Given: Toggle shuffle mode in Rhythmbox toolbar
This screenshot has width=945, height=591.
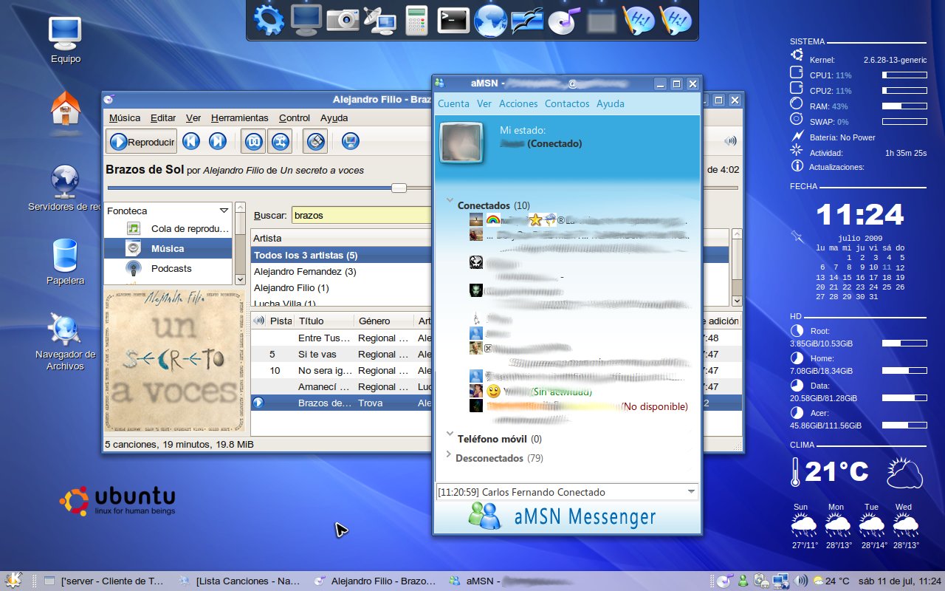Looking at the screenshot, I should 279,141.
